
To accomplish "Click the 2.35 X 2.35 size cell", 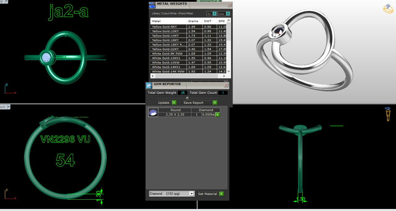I will 175,114.
